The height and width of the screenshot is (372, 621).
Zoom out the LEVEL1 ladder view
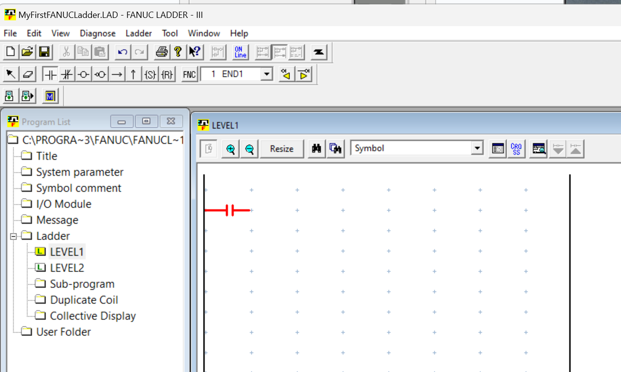point(249,149)
